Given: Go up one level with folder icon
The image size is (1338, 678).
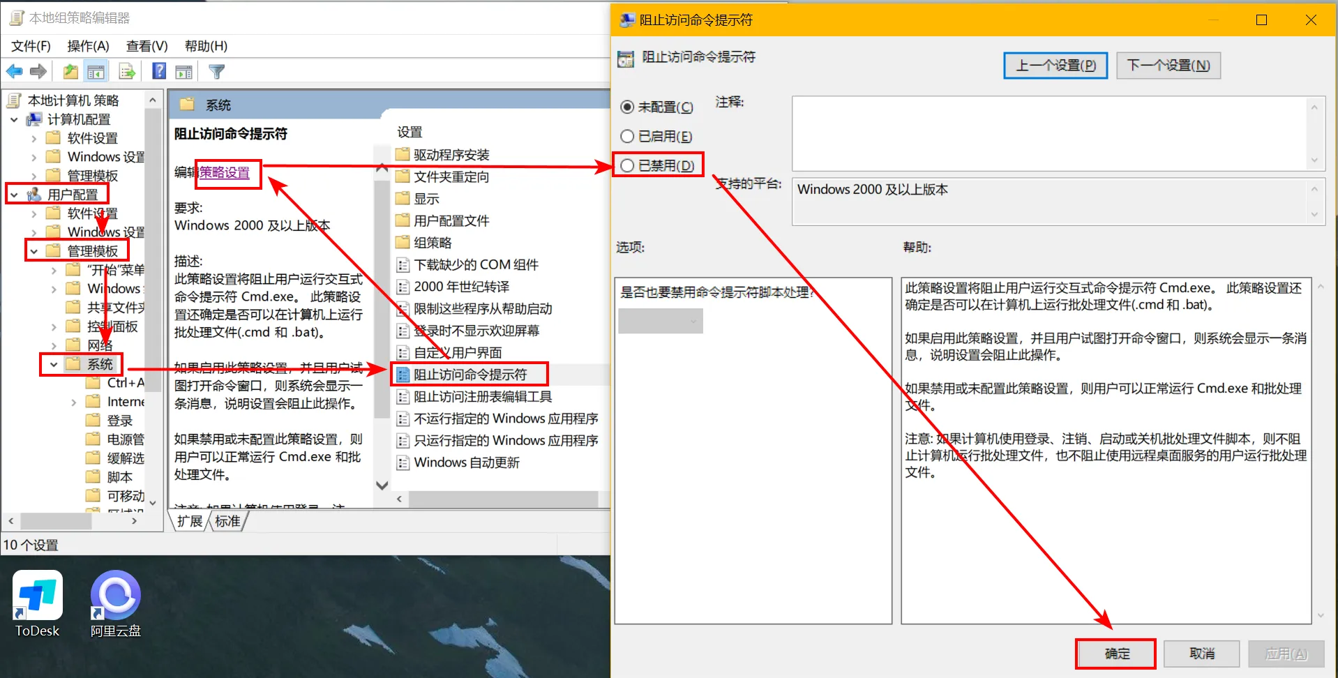Looking at the screenshot, I should (x=70, y=71).
